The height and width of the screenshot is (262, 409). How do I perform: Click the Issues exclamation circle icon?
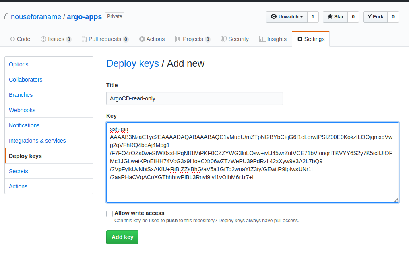(x=43, y=39)
